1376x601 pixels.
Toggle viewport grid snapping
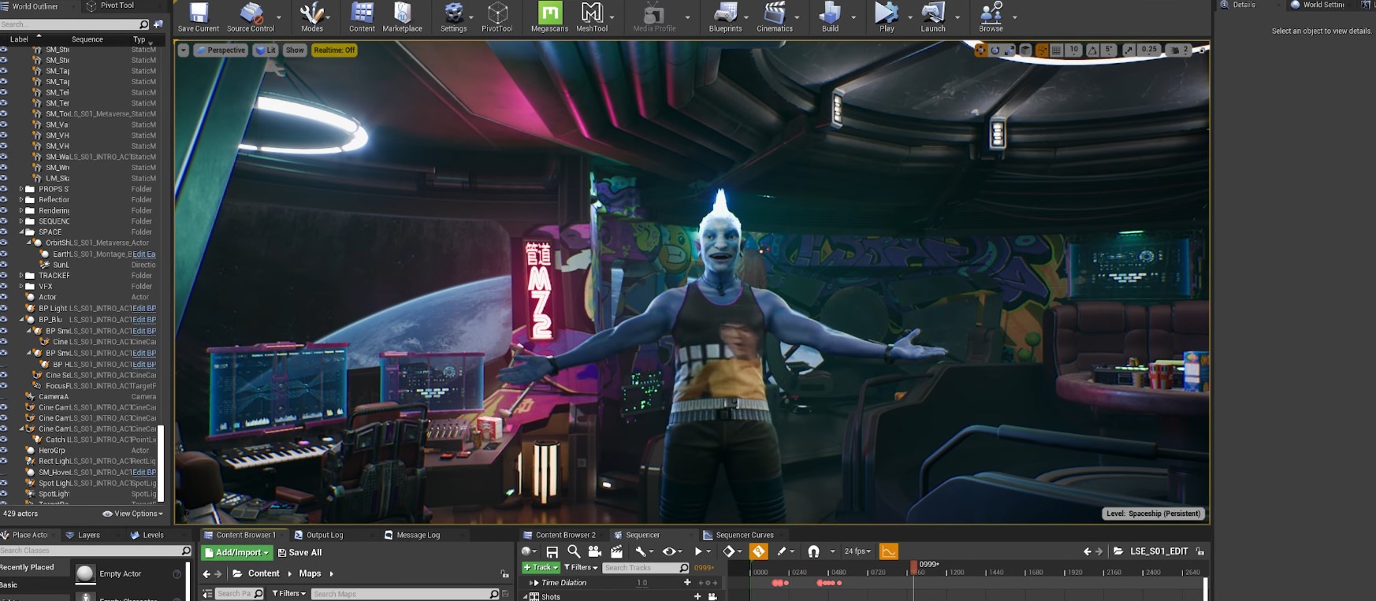[1056, 50]
